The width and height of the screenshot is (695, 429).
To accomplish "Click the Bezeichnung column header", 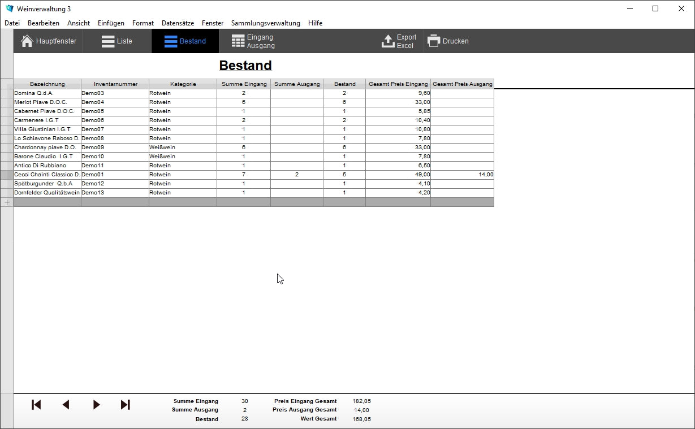I will (x=48, y=84).
